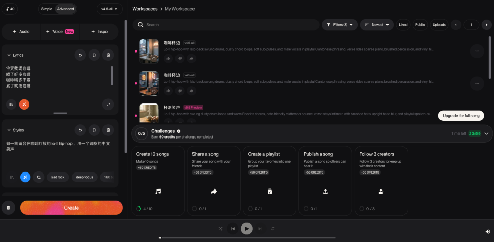Undo changes in the Styles section
494x242 pixels.
coord(80,130)
